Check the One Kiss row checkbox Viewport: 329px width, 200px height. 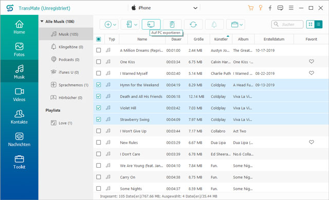[98, 62]
